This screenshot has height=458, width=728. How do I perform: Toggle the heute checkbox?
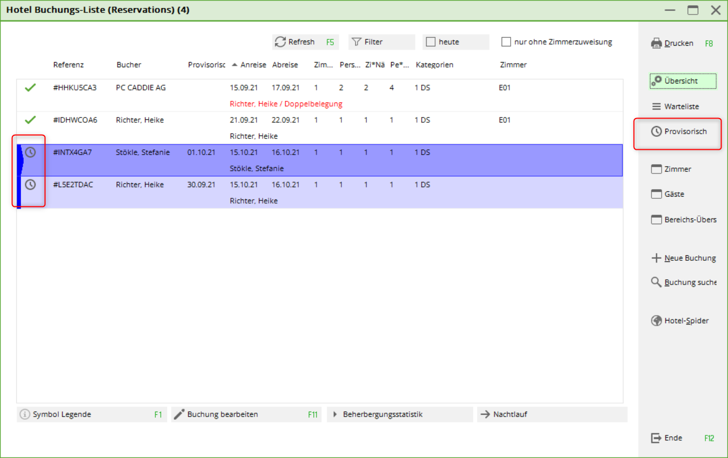[x=430, y=42]
